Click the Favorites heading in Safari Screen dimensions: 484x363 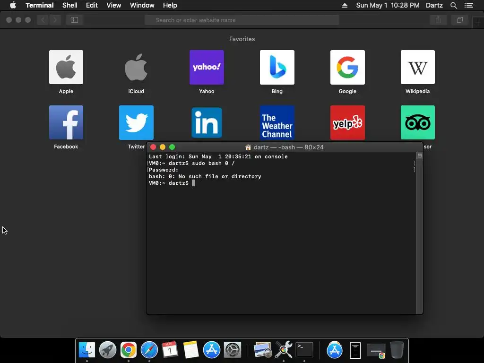[242, 39]
